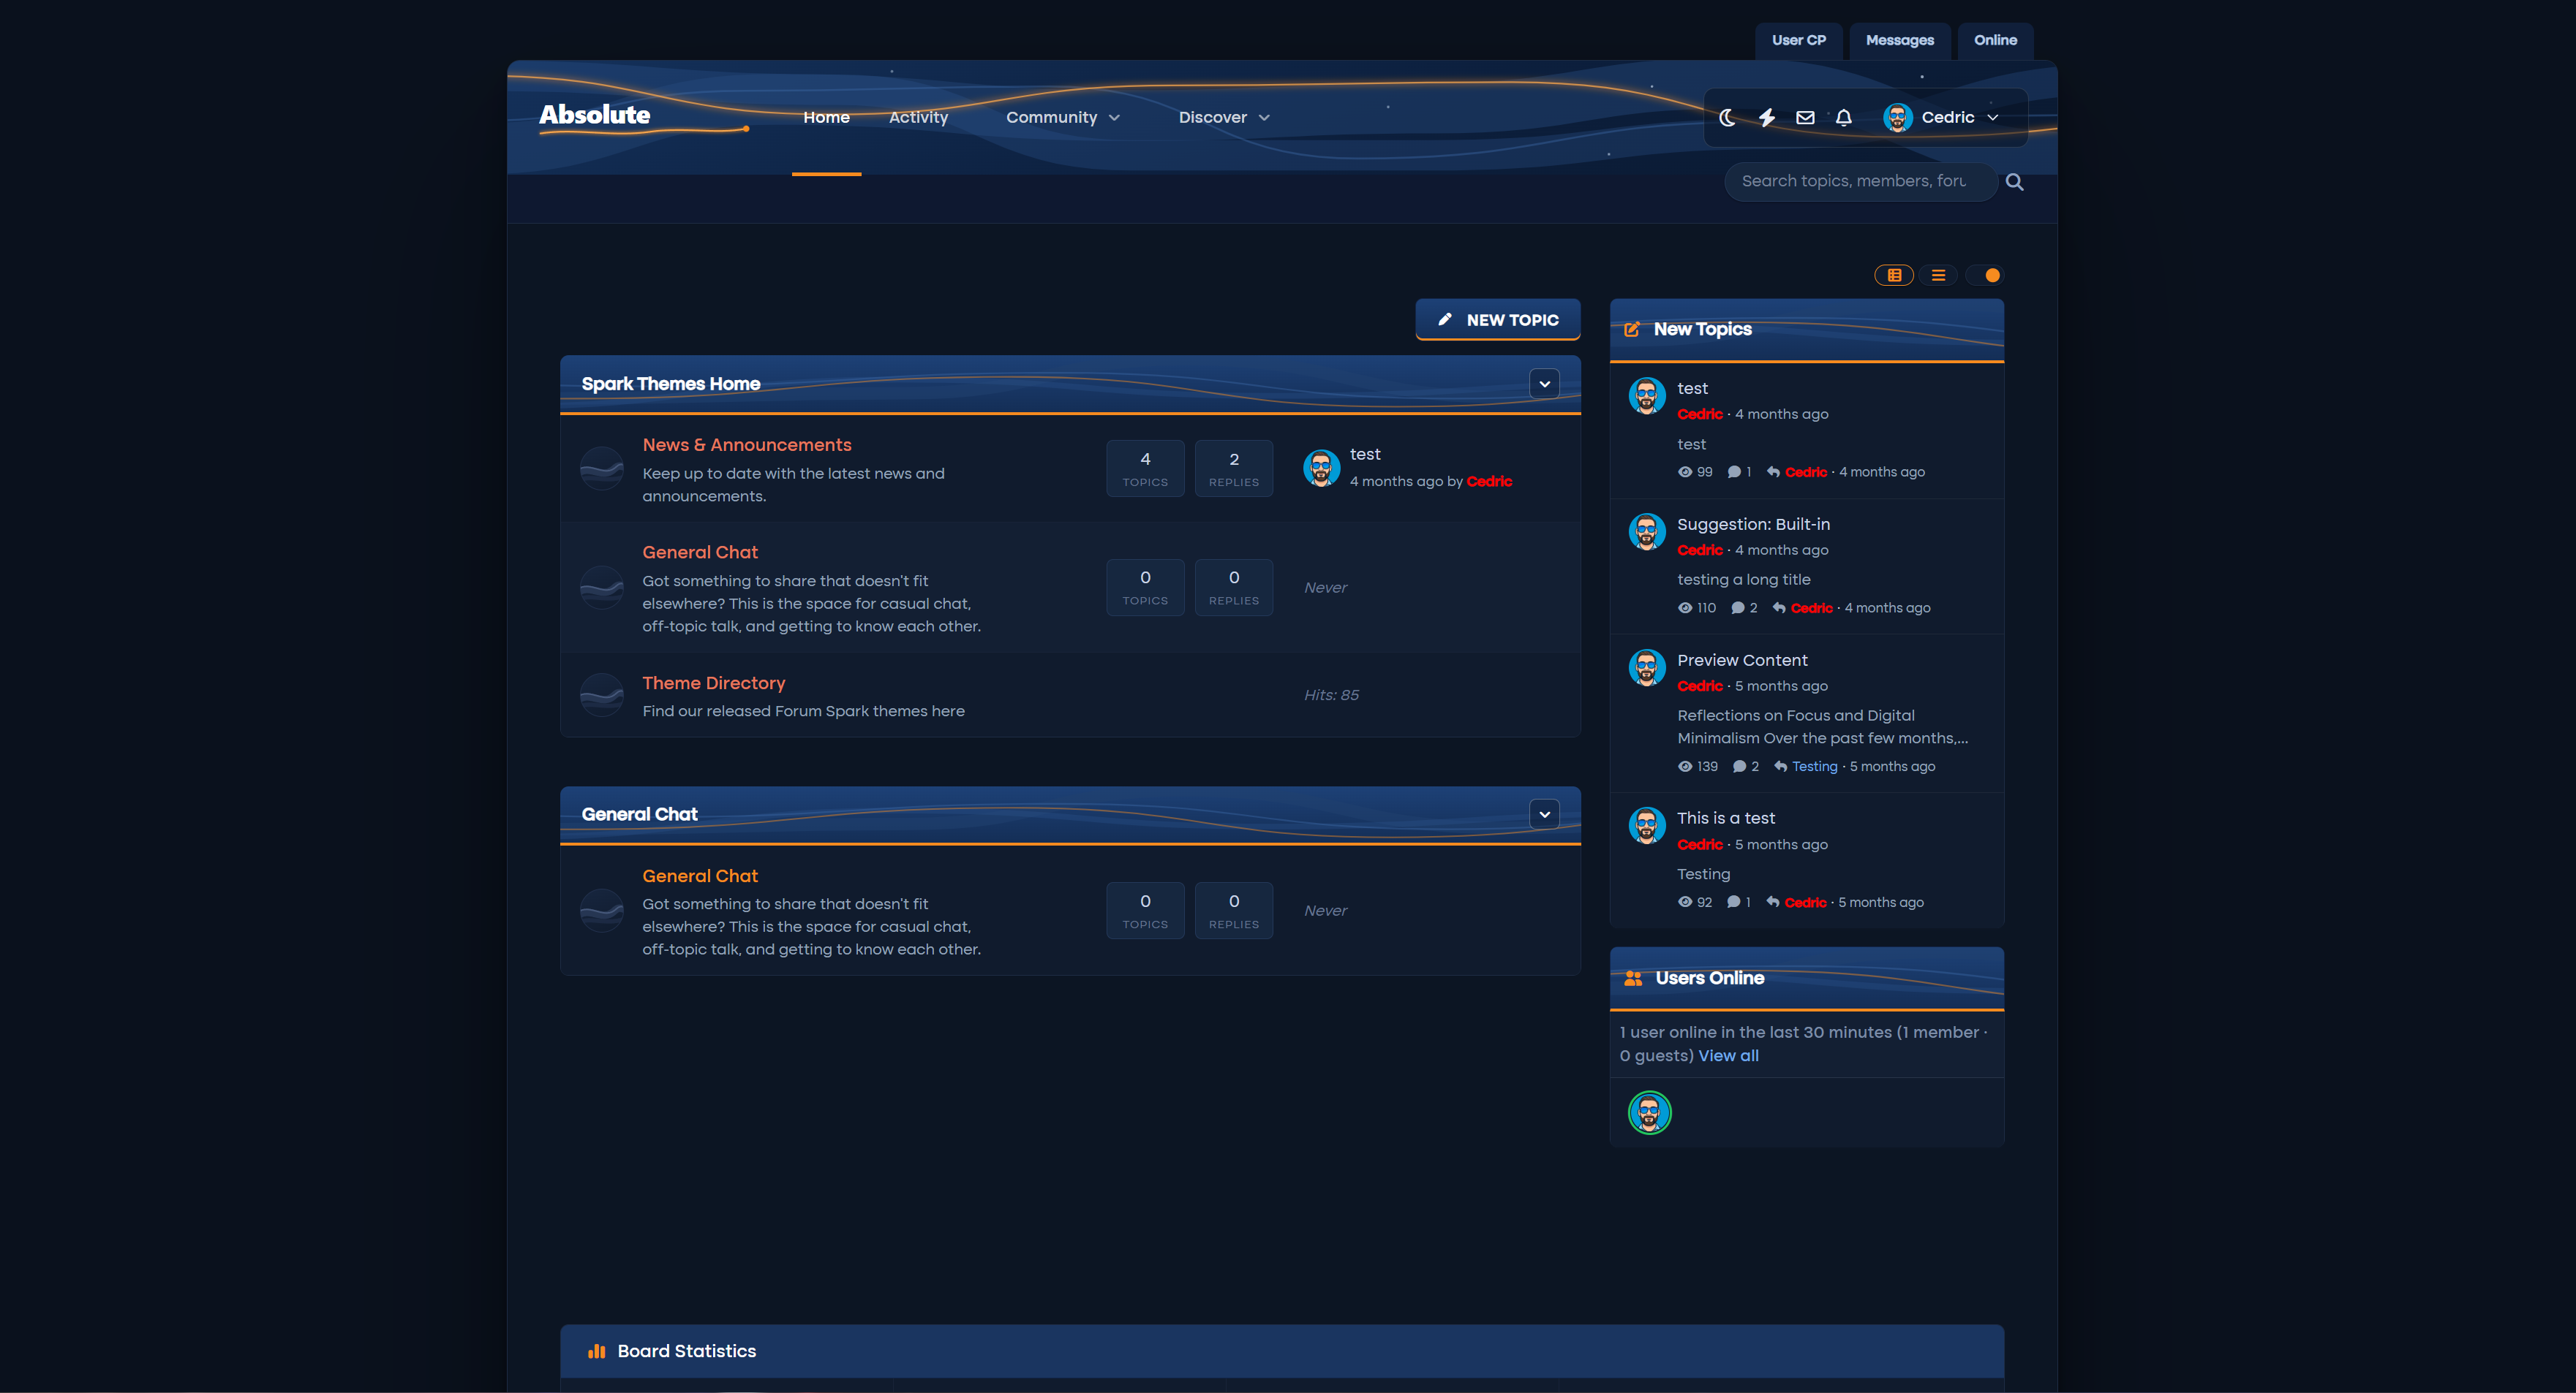Open the 'Preview Content' topic link
The height and width of the screenshot is (1393, 2576).
[1742, 661]
